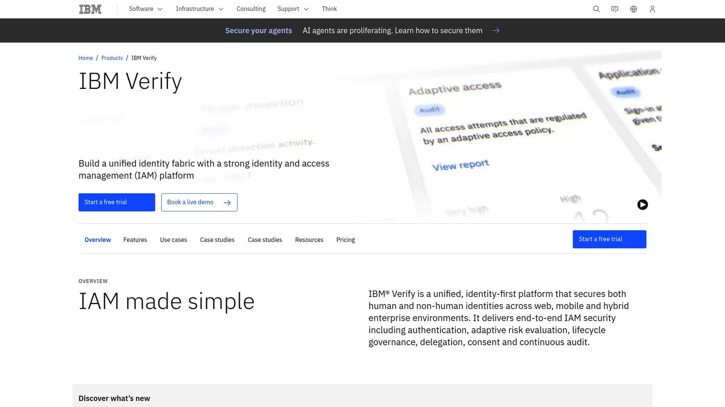
Task: Expand the Support menu
Action: click(293, 9)
